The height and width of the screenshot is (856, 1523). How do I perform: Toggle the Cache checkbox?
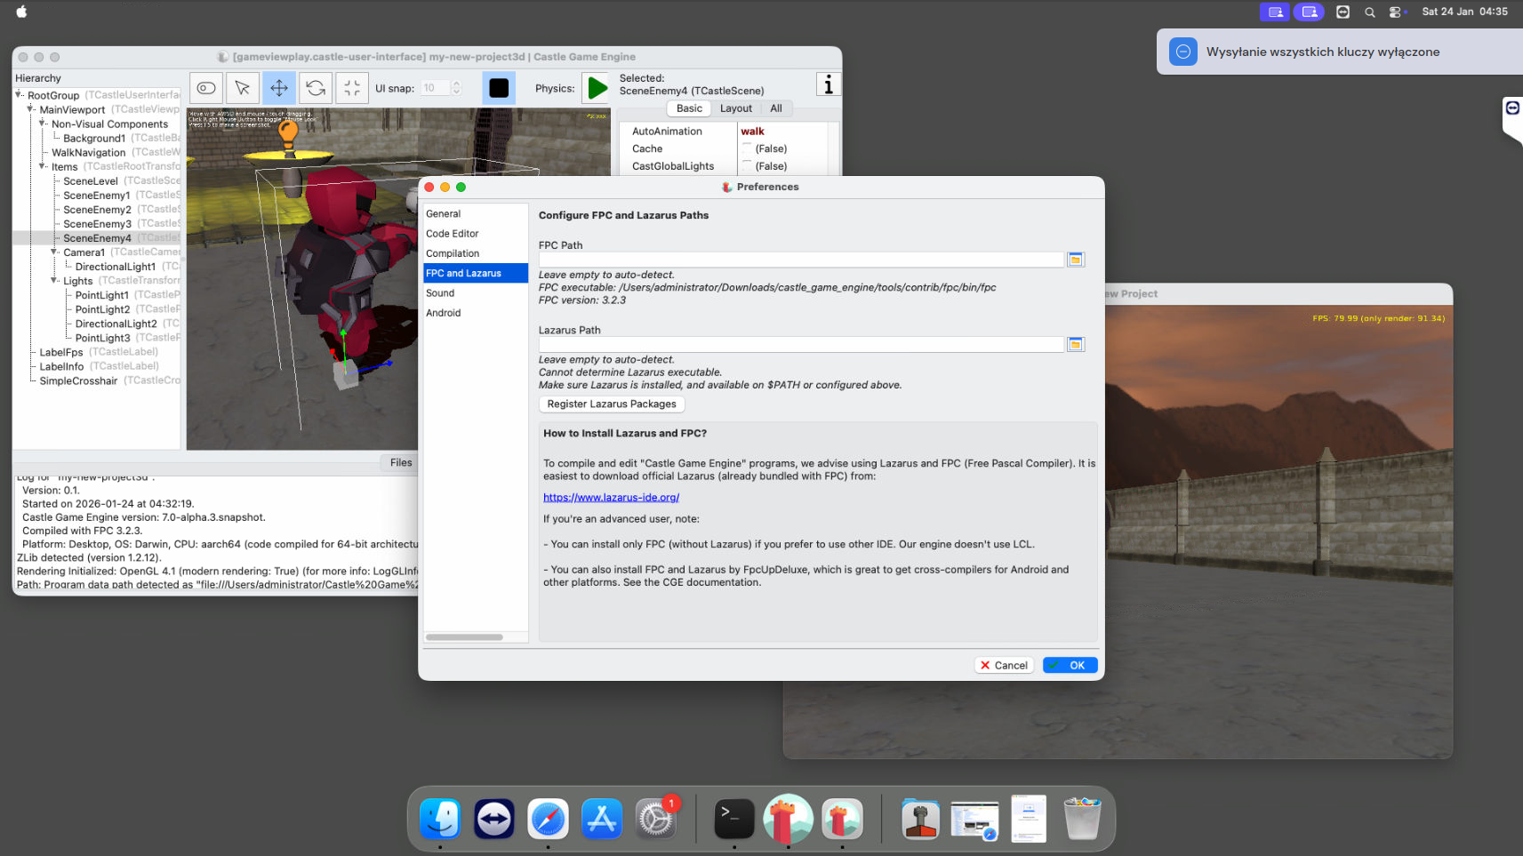click(747, 148)
